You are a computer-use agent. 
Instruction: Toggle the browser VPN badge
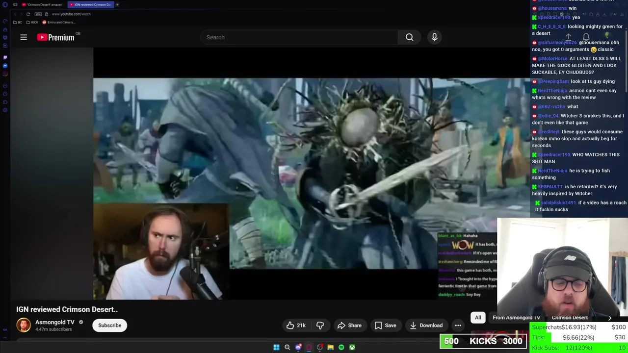38,14
